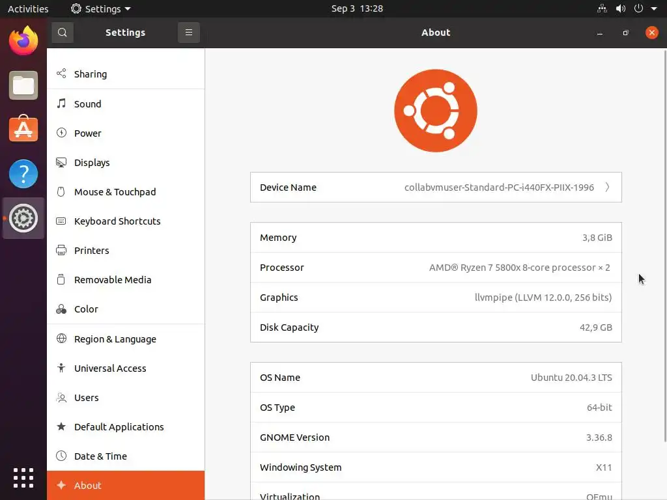The width and height of the screenshot is (667, 500).
Task: Click the Processor AMD Ryzen 7 value
Action: pos(519,268)
